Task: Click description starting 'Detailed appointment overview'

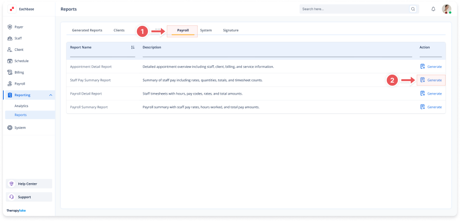Action: pos(208,67)
